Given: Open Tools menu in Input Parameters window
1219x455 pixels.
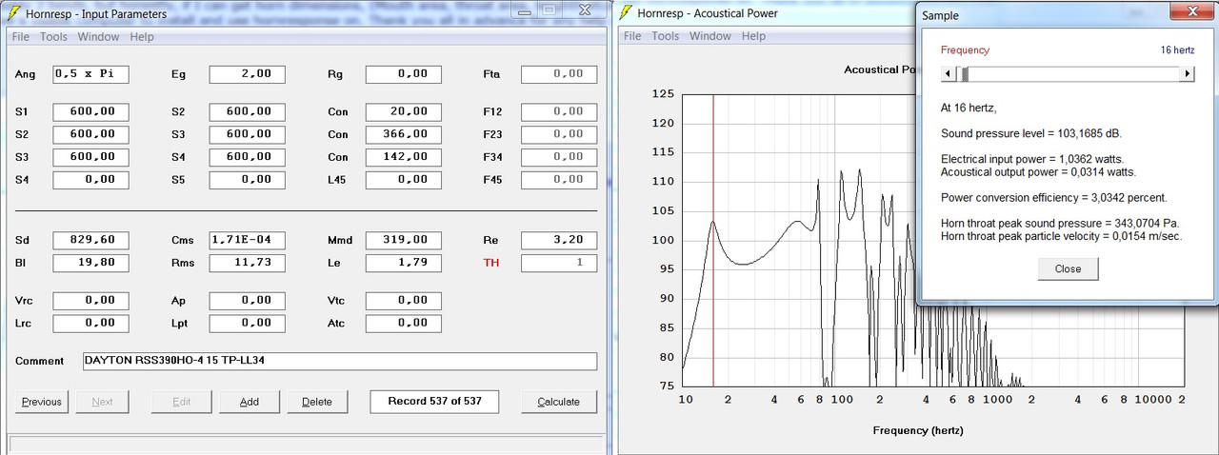Looking at the screenshot, I should pos(53,37).
